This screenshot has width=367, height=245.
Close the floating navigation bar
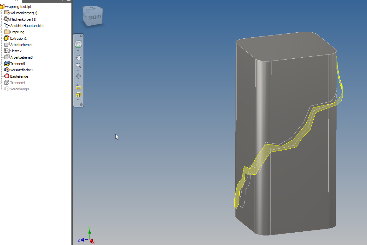(x=82, y=36)
